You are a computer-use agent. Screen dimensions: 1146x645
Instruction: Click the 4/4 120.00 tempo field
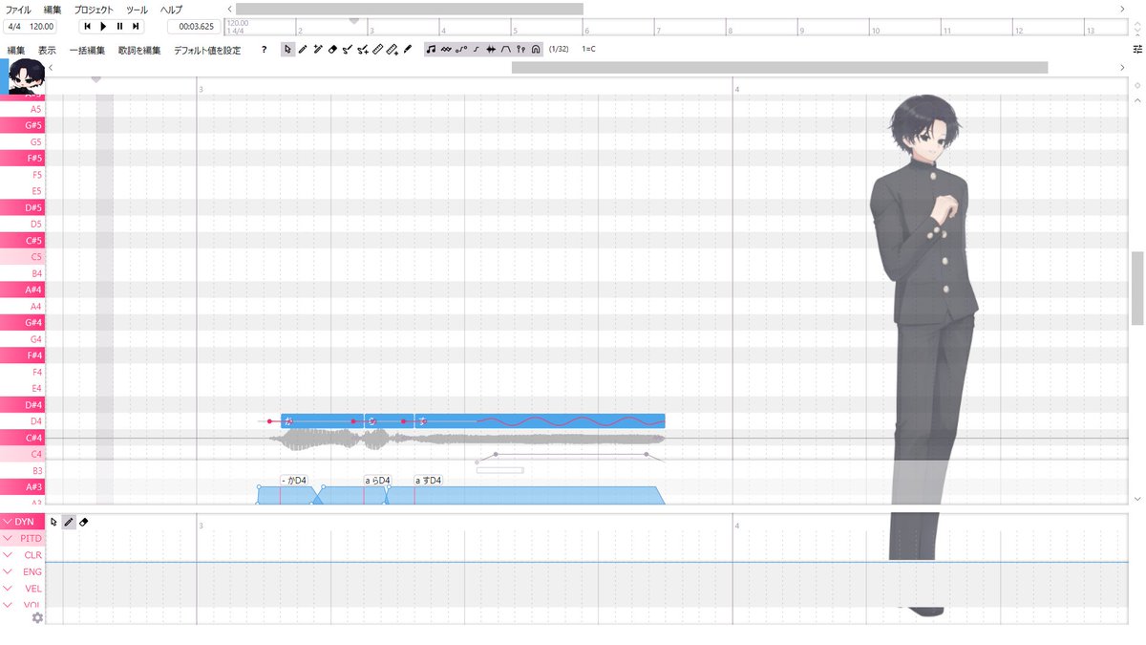[31, 27]
